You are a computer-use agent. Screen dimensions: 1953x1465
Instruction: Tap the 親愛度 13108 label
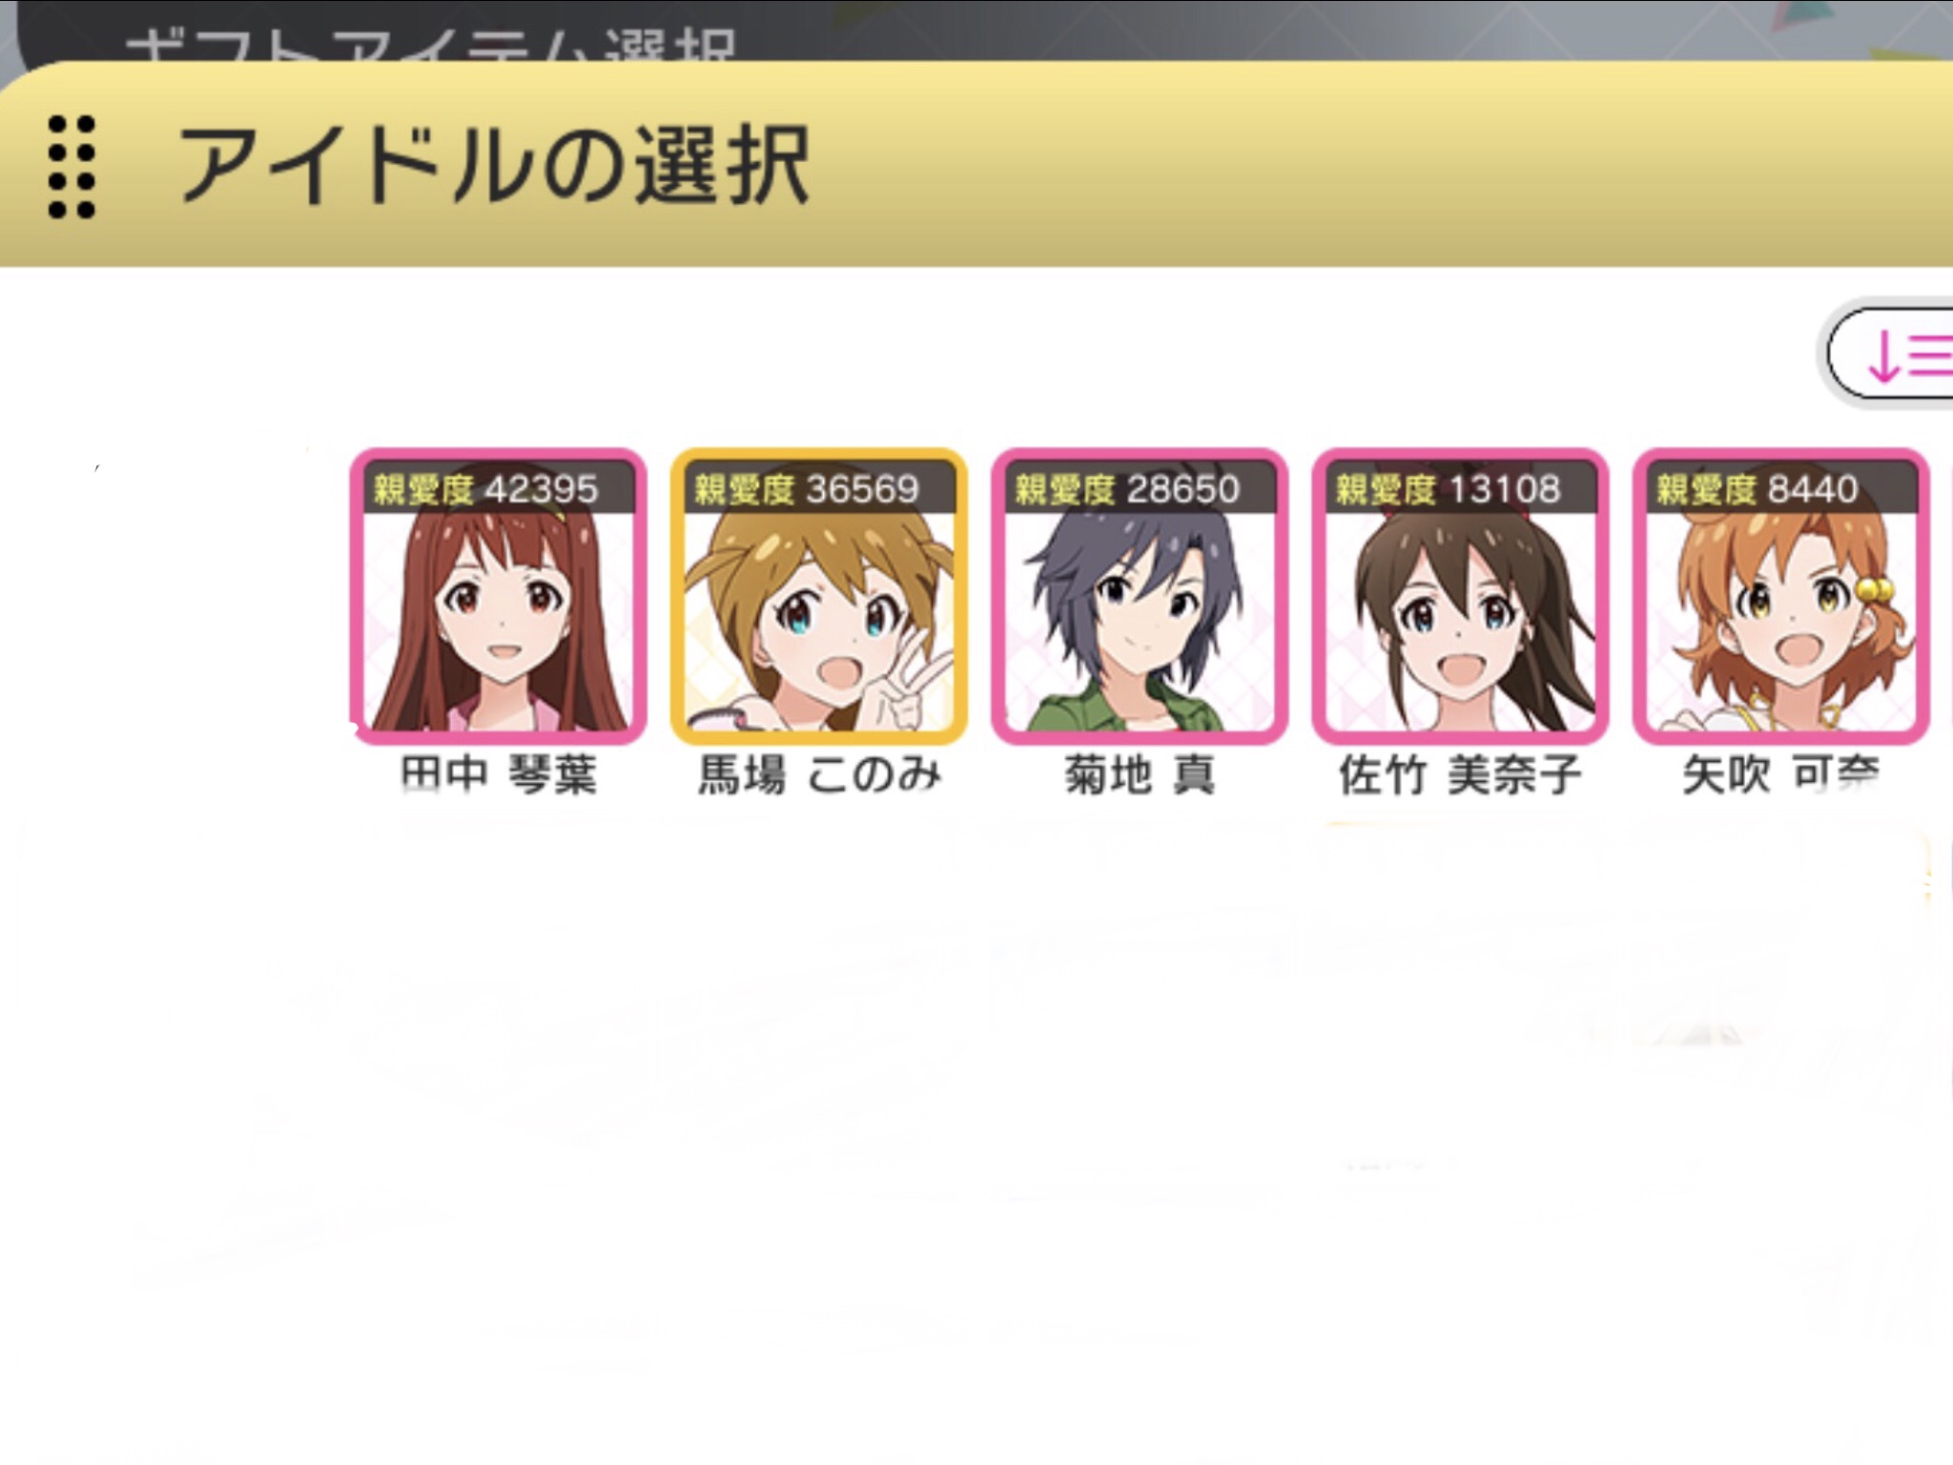1447,489
